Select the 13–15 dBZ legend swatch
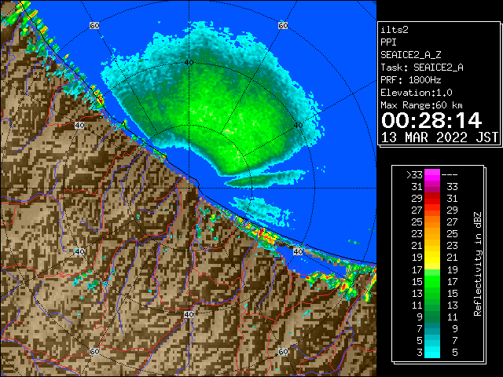Image resolution: width=503 pixels, height=377 pixels. (x=431, y=293)
